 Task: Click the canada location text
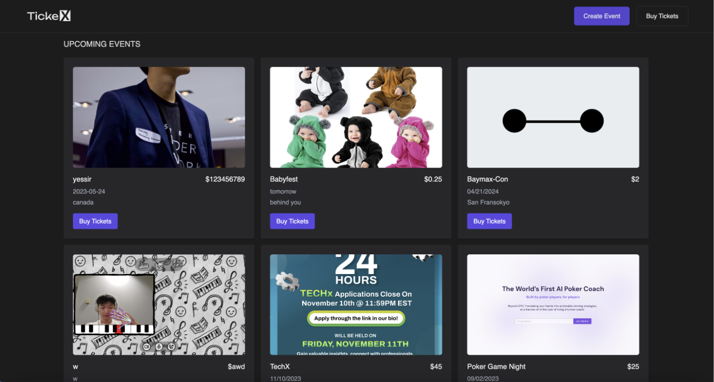83,202
